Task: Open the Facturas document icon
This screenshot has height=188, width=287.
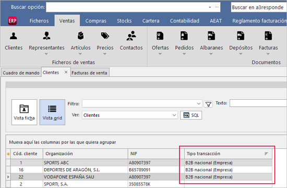Action: (268, 36)
